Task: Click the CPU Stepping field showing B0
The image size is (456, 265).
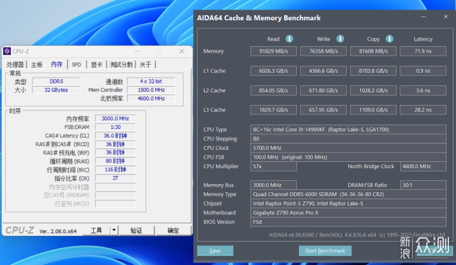Action: [x=348, y=139]
